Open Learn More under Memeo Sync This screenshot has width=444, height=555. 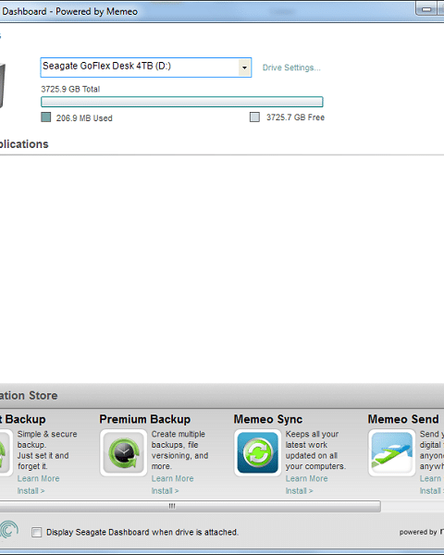(306, 478)
